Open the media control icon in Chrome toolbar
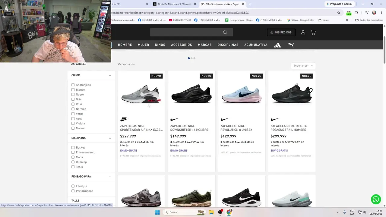This screenshot has height=217, width=386. pyautogui.click(x=367, y=13)
